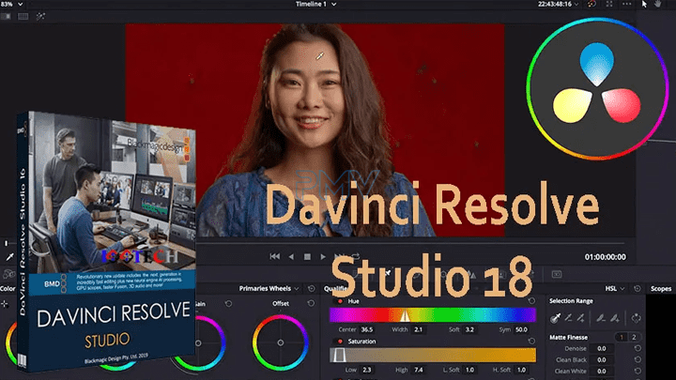Click the Offset color wheel center

[280, 343]
